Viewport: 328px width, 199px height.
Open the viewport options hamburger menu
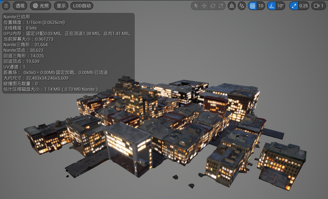point(6,6)
